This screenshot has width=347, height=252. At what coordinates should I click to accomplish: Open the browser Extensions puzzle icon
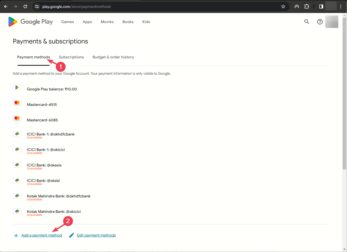click(x=307, y=7)
